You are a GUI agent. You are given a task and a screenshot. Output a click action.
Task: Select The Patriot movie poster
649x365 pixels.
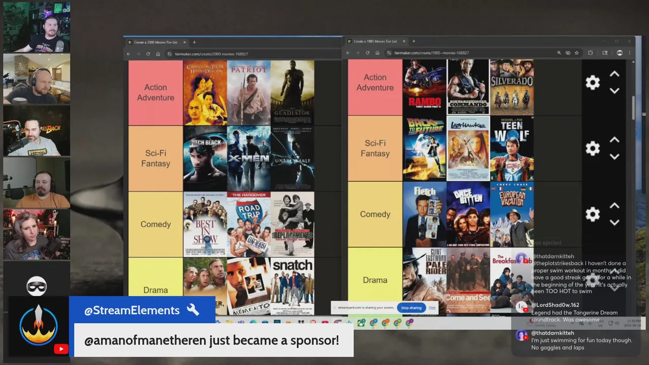point(248,93)
